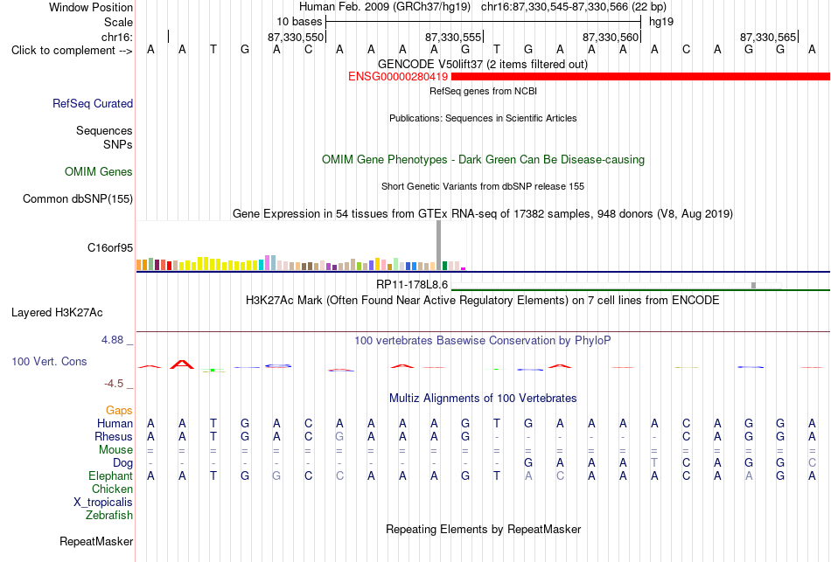Open the RefSeq Curated track label
This screenshot has height=562, width=831.
click(x=93, y=103)
